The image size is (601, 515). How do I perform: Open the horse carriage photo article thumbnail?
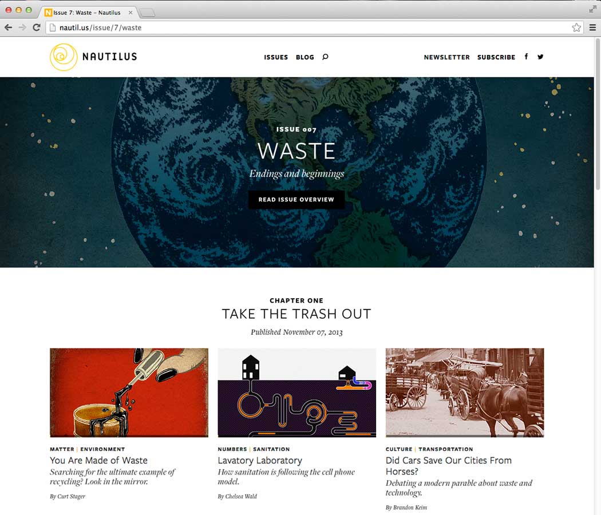[465, 393]
